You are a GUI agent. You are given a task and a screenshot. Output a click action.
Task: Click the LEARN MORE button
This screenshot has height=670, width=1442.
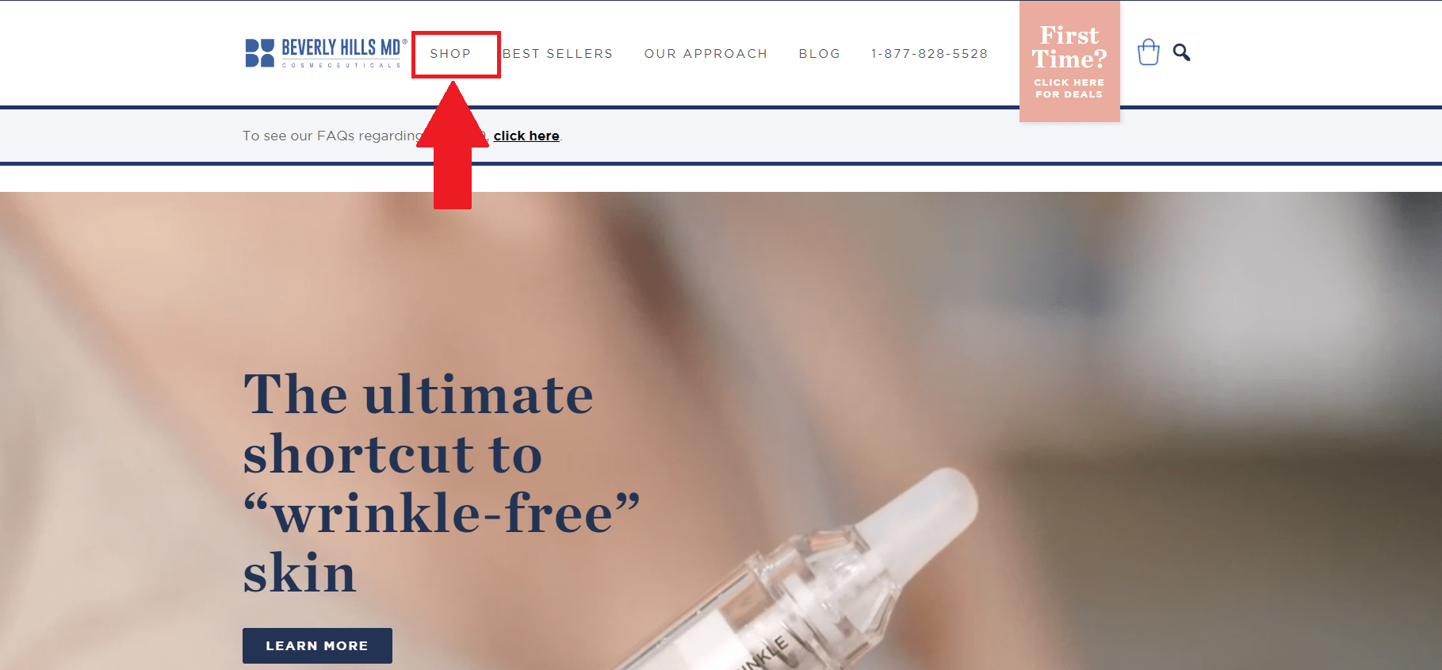point(317,645)
